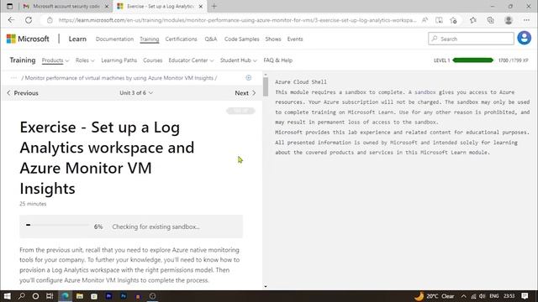Open browser profile avatar icon

coord(509,20)
